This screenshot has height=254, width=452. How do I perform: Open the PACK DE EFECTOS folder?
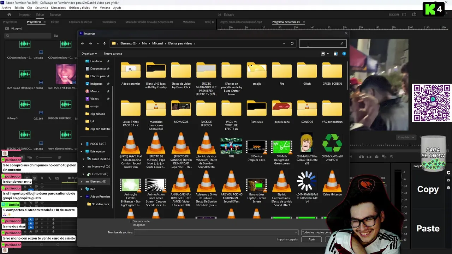coord(206,114)
